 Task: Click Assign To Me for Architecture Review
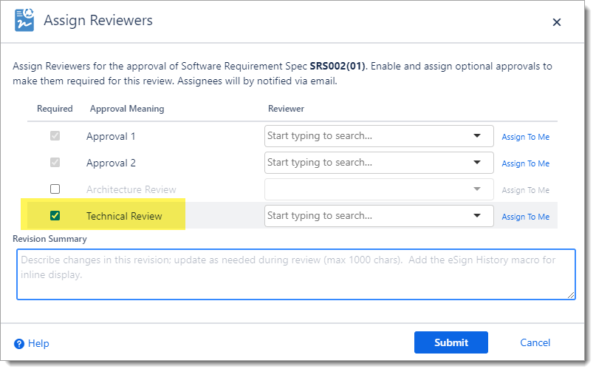[x=525, y=190]
